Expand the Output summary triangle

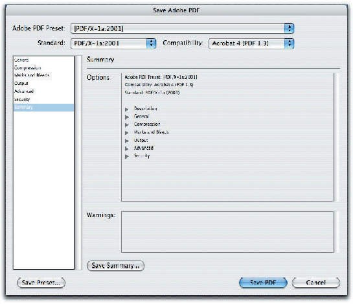click(127, 141)
